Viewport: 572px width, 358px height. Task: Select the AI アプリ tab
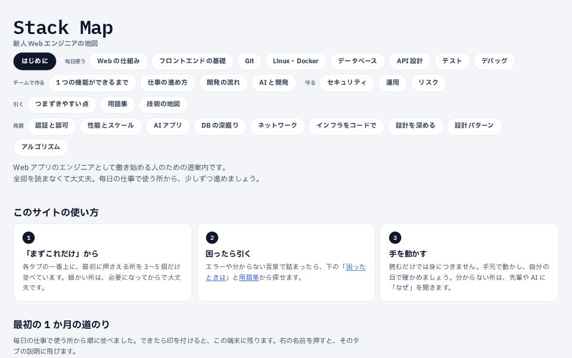[x=168, y=126]
